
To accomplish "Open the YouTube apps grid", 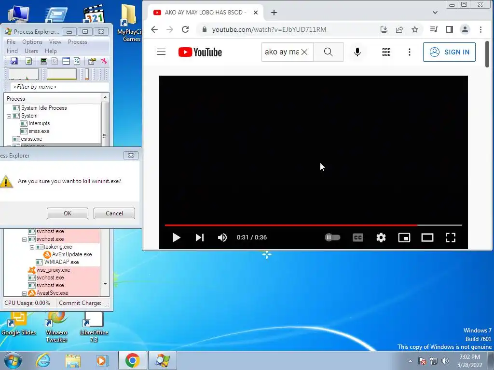I will 386,52.
